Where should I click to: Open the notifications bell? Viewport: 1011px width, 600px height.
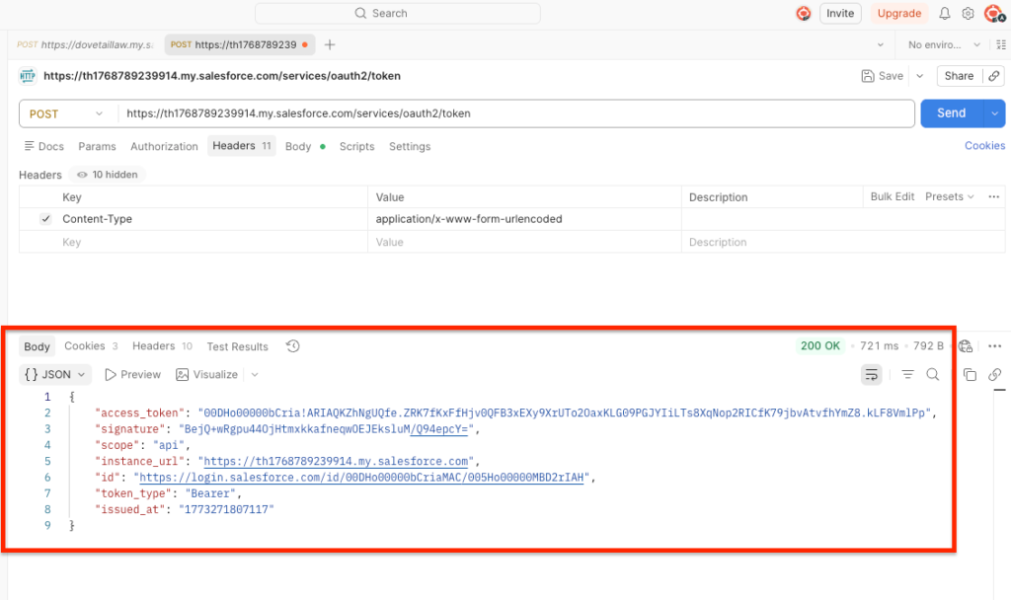[945, 14]
